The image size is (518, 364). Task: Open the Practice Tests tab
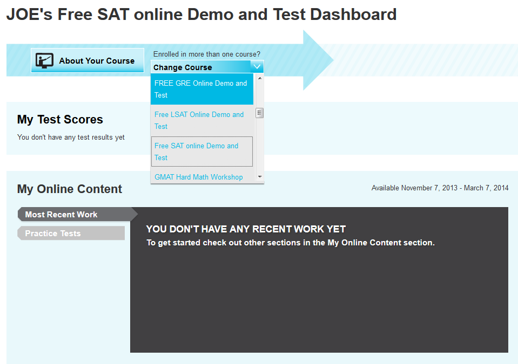53,233
